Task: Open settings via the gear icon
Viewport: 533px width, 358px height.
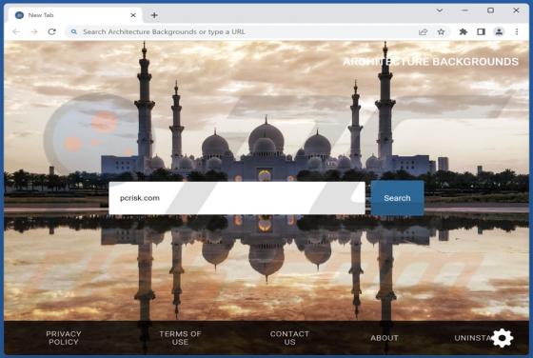Action: tap(503, 338)
